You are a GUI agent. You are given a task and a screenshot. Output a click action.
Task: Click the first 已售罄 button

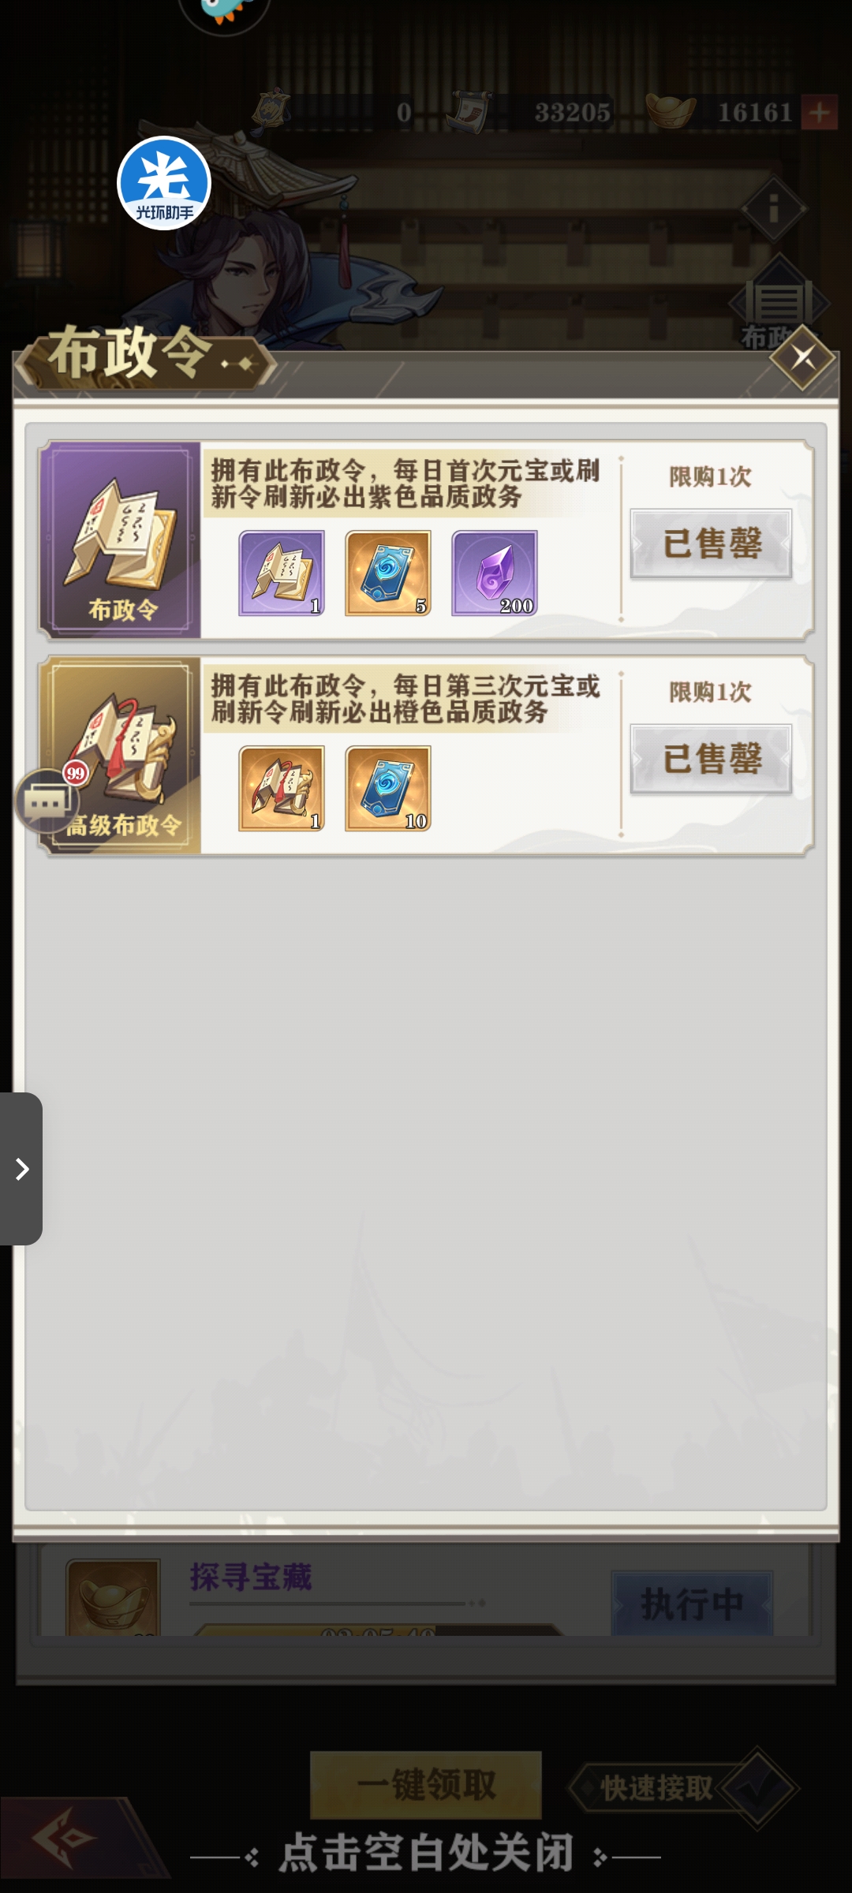[711, 543]
